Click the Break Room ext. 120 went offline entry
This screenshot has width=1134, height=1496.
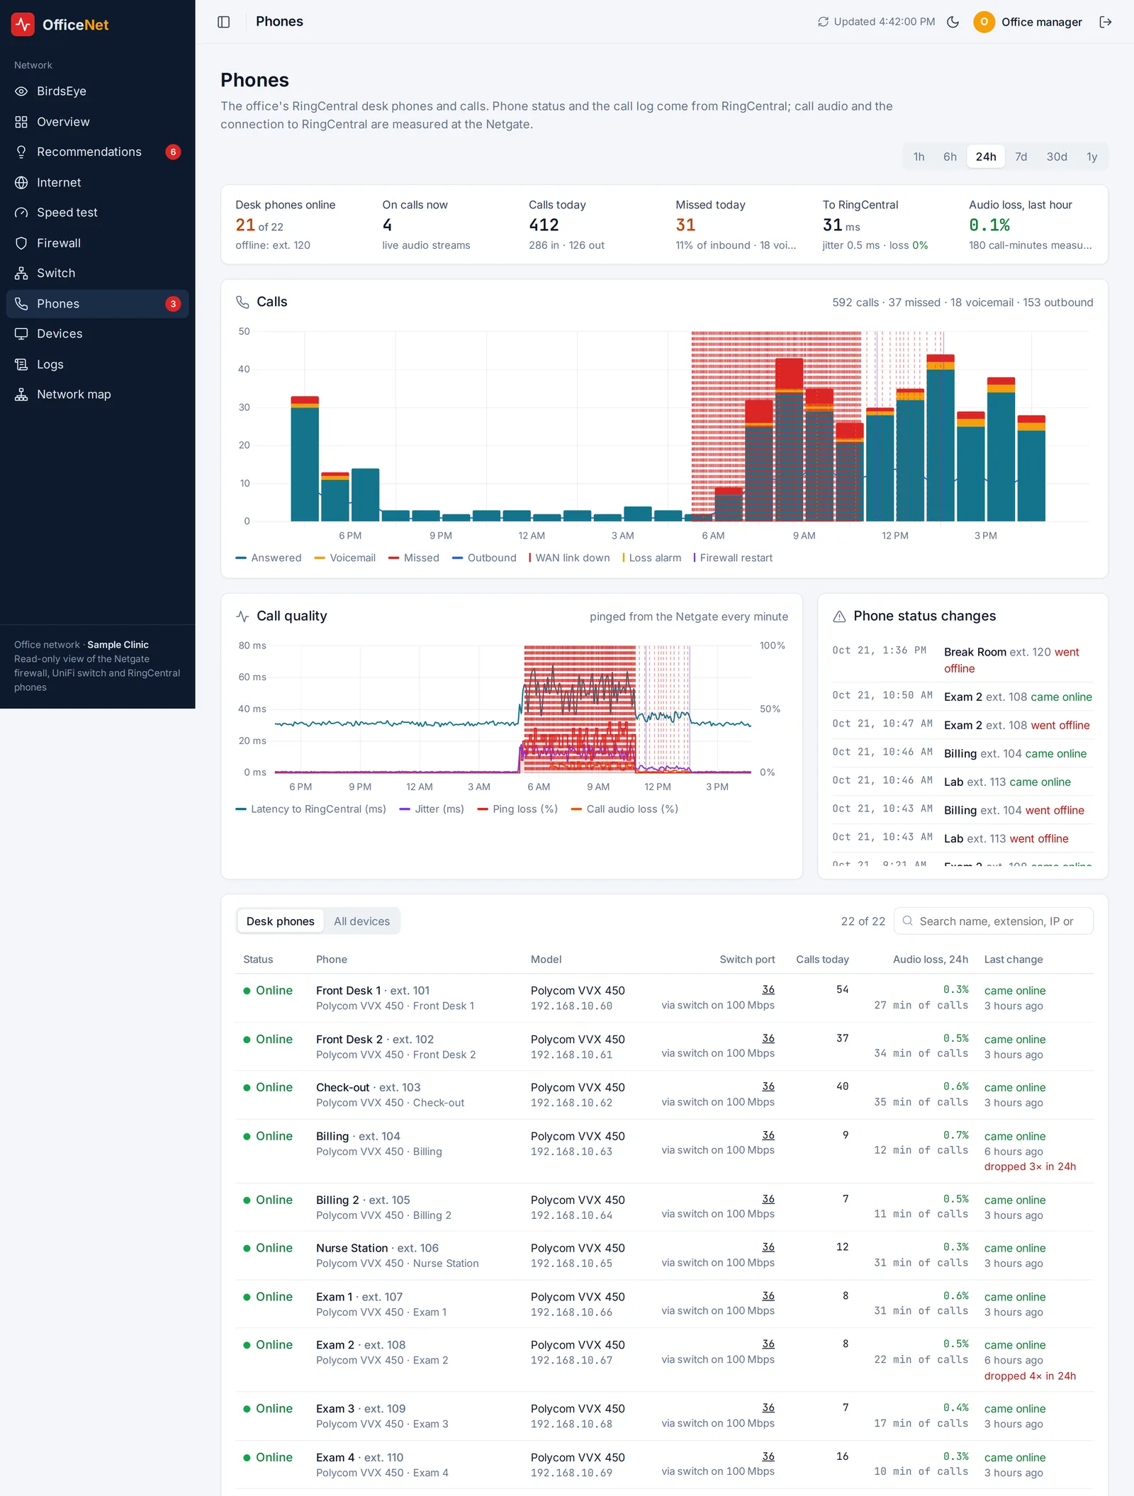point(962,660)
